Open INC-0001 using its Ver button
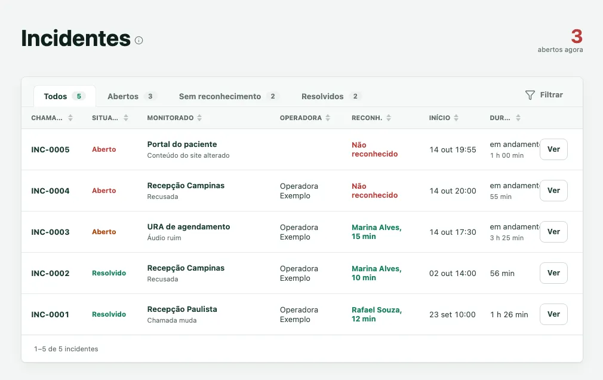The width and height of the screenshot is (603, 380). [x=553, y=314]
